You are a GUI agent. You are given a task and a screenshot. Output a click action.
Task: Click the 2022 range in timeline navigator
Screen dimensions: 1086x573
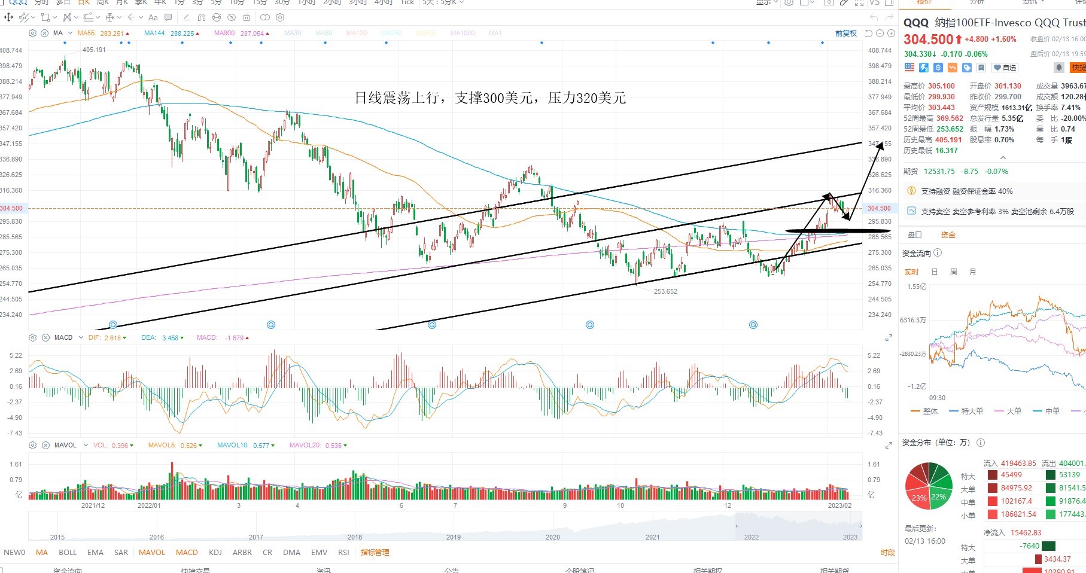tap(752, 537)
